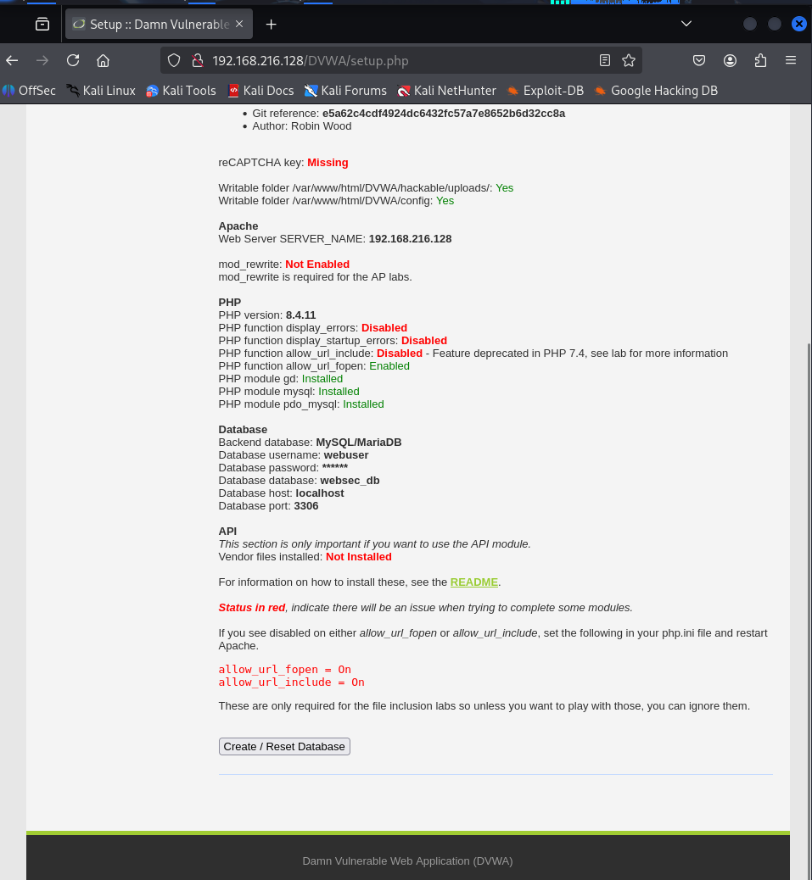
Task: Click 'Author: Robin Wood' list item
Action: click(x=301, y=126)
